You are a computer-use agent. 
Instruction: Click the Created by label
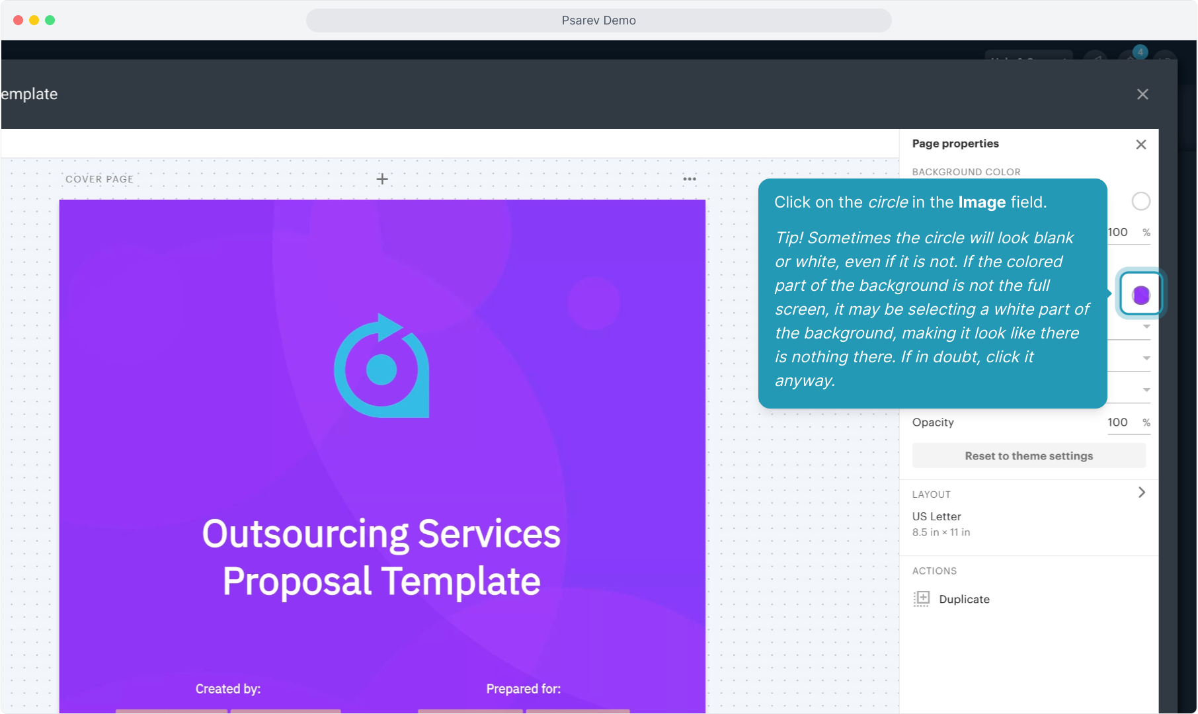coord(228,689)
